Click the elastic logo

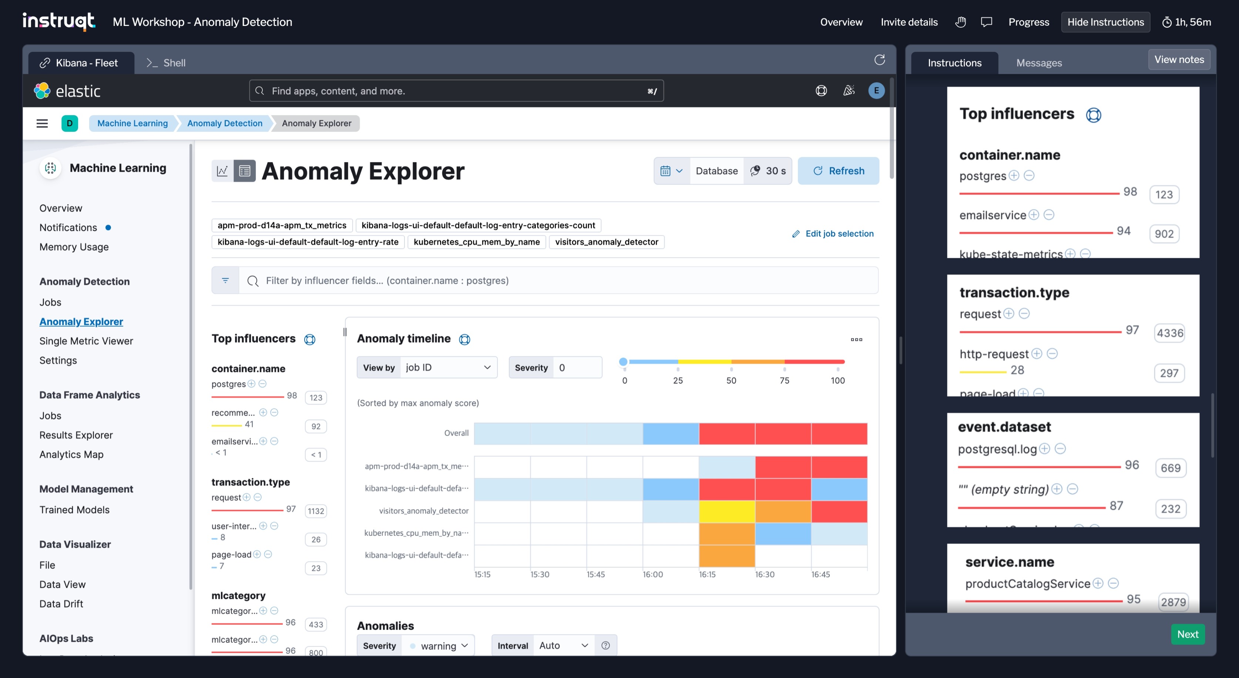click(x=67, y=90)
